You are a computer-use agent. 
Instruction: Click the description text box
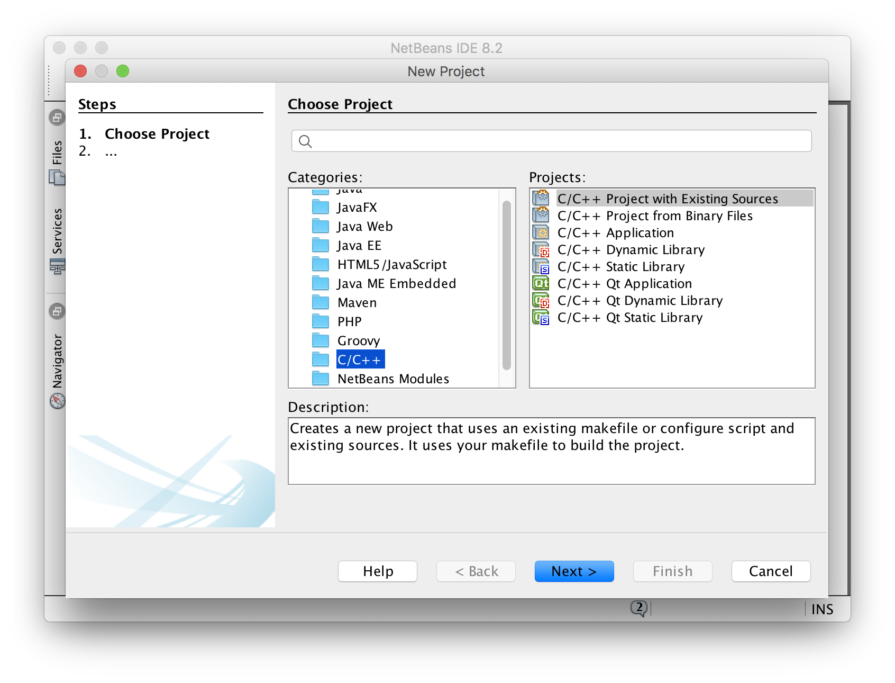pos(551,451)
